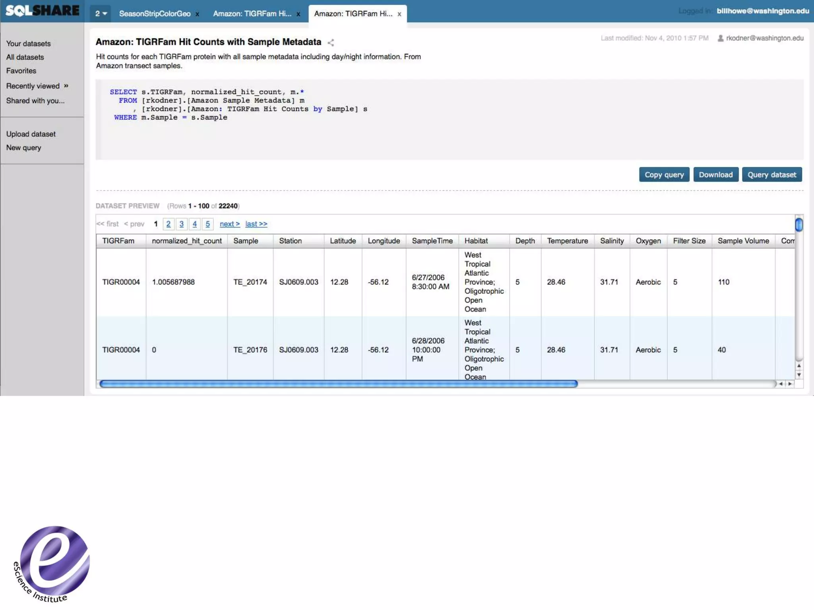Expand the Recently viewed submenu

66,86
